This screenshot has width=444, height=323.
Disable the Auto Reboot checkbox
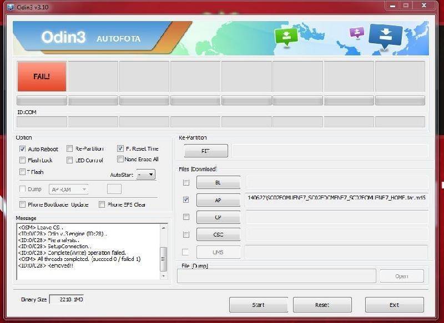22,149
